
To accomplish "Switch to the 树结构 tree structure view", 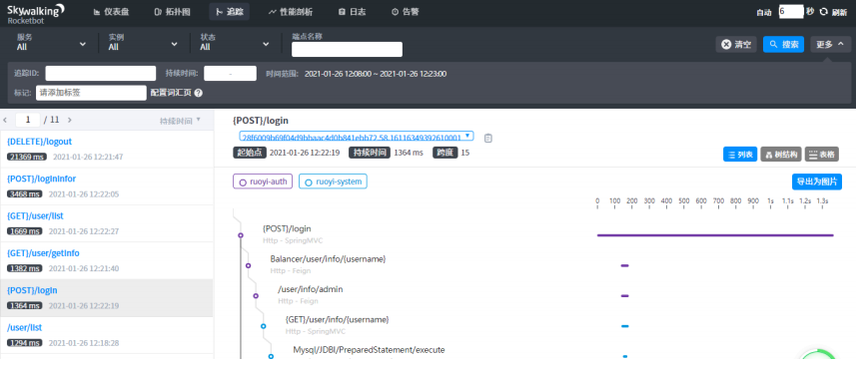I will click(781, 155).
